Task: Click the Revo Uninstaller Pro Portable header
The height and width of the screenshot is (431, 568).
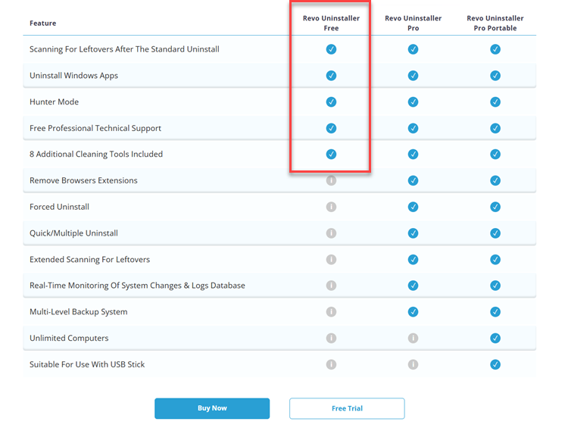Action: pyautogui.click(x=495, y=23)
